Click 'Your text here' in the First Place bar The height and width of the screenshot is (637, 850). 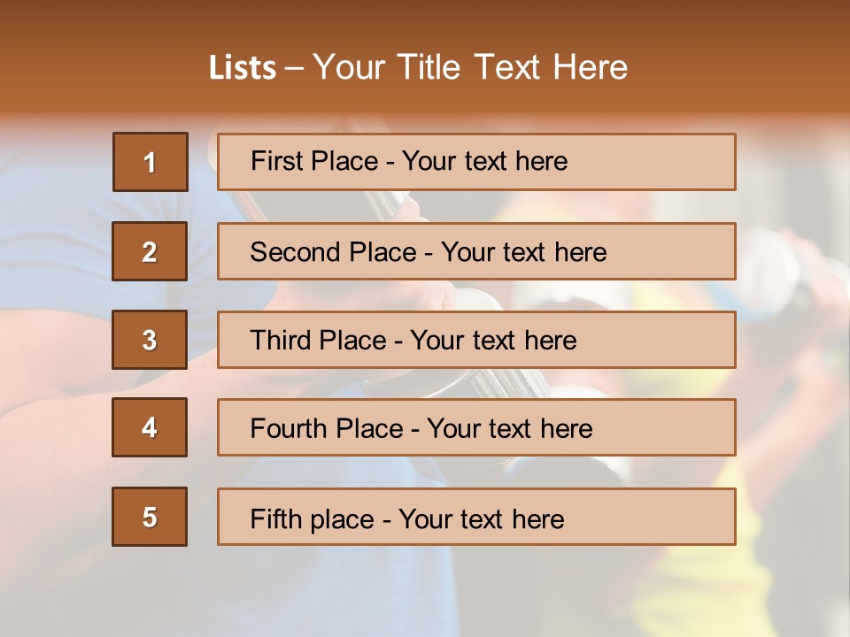(484, 161)
